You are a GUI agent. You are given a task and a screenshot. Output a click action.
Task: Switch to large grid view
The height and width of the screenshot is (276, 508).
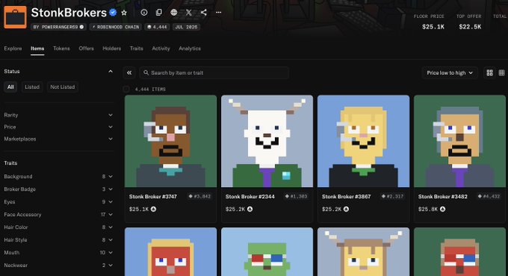(x=489, y=73)
